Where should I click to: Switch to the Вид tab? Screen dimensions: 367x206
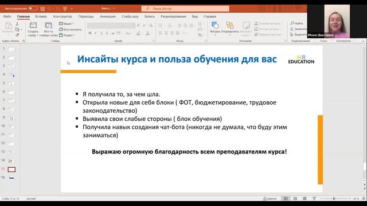pyautogui.click(x=195, y=17)
